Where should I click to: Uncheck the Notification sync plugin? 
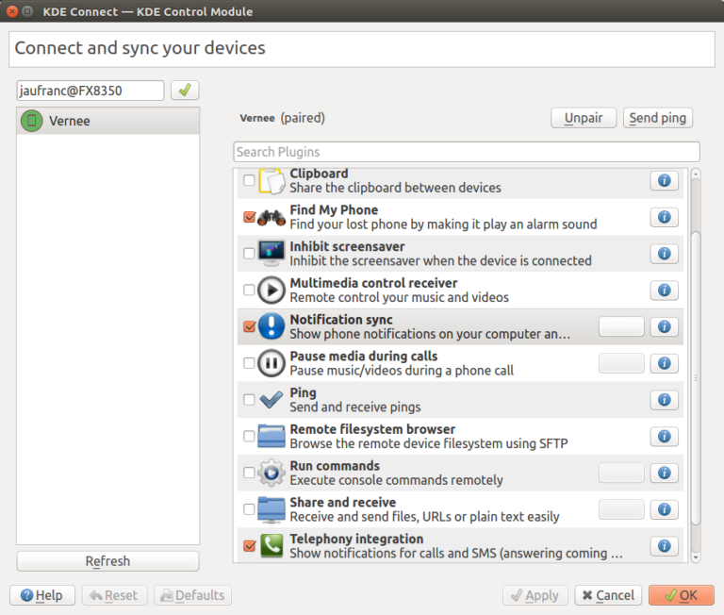coord(249,326)
